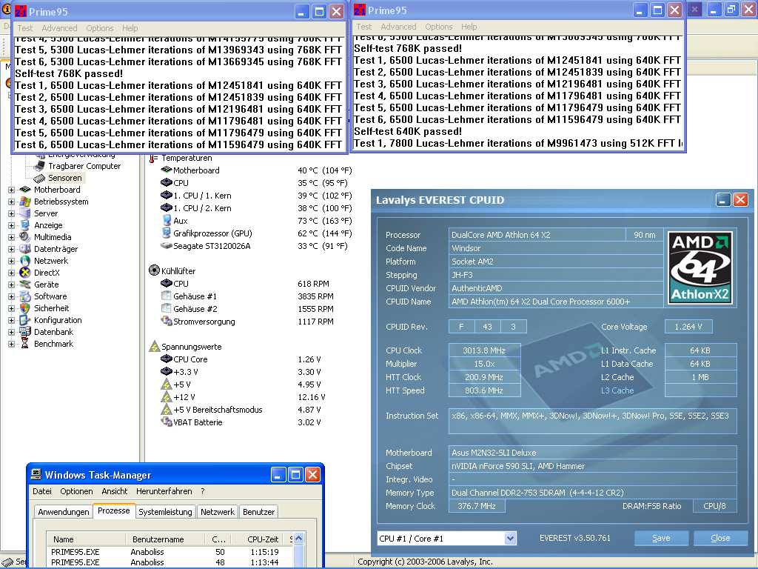The image size is (758, 569).
Task: Click the Grafikprozessor (GPU) icon
Action: [167, 233]
